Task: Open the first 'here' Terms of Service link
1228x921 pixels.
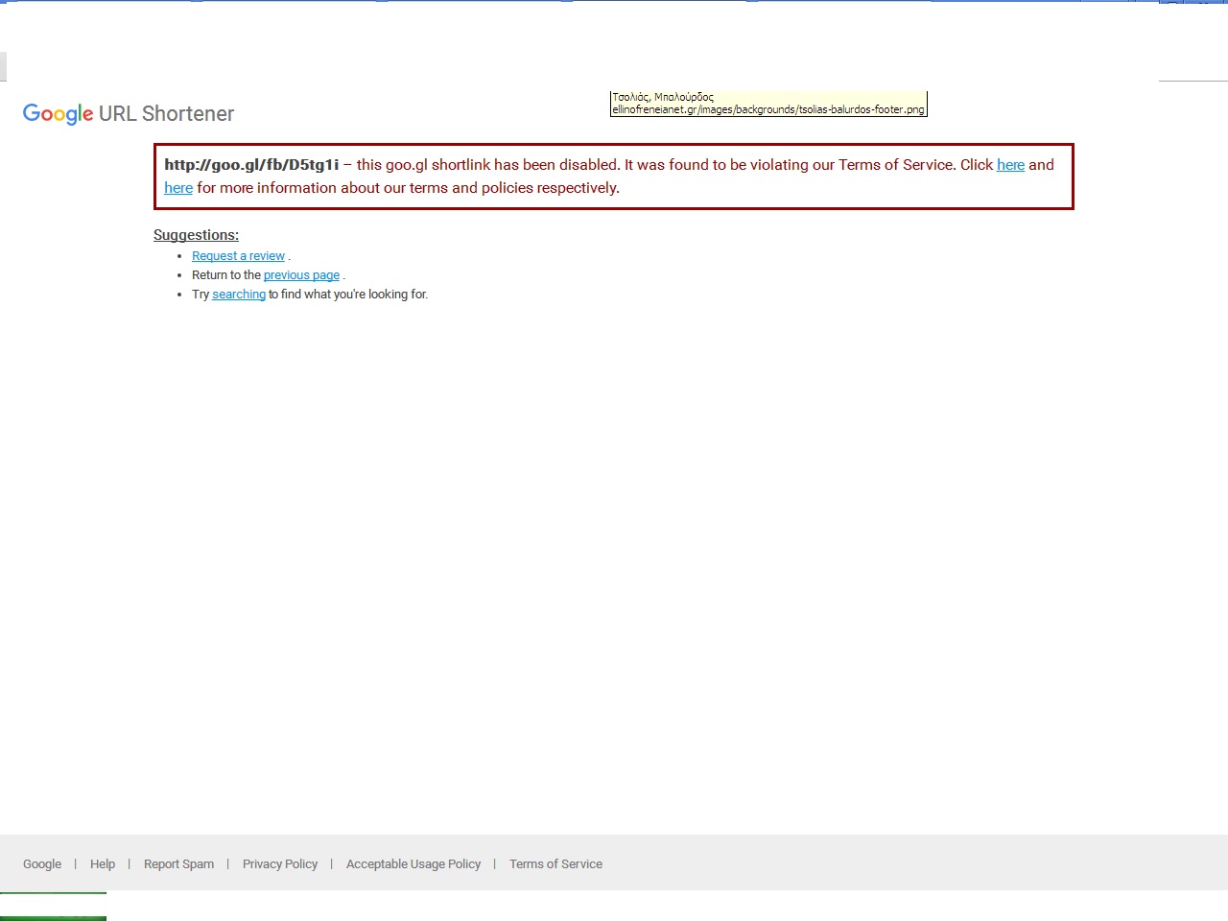Action: tap(1010, 165)
